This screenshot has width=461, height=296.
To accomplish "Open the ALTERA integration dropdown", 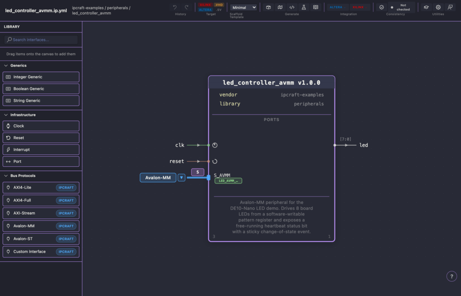I will 338,7.
